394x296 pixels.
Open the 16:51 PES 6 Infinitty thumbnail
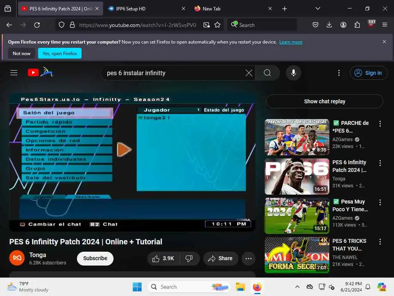(x=297, y=177)
